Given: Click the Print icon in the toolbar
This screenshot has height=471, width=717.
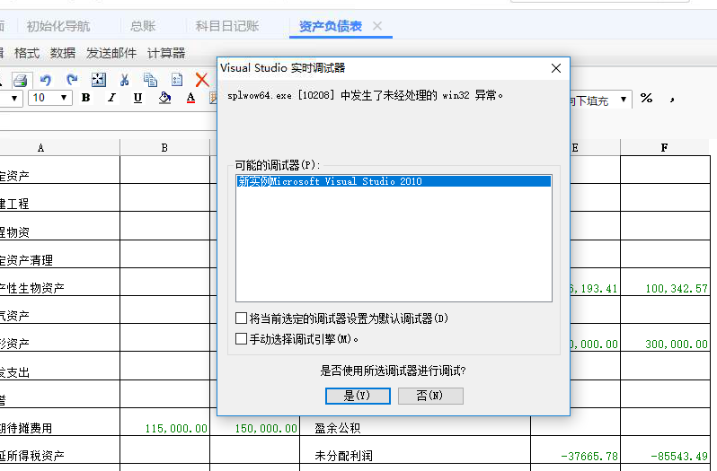Looking at the screenshot, I should coord(20,80).
